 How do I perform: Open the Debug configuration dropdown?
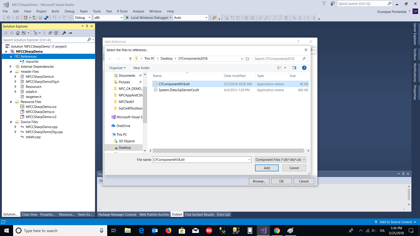pyautogui.click(x=82, y=18)
